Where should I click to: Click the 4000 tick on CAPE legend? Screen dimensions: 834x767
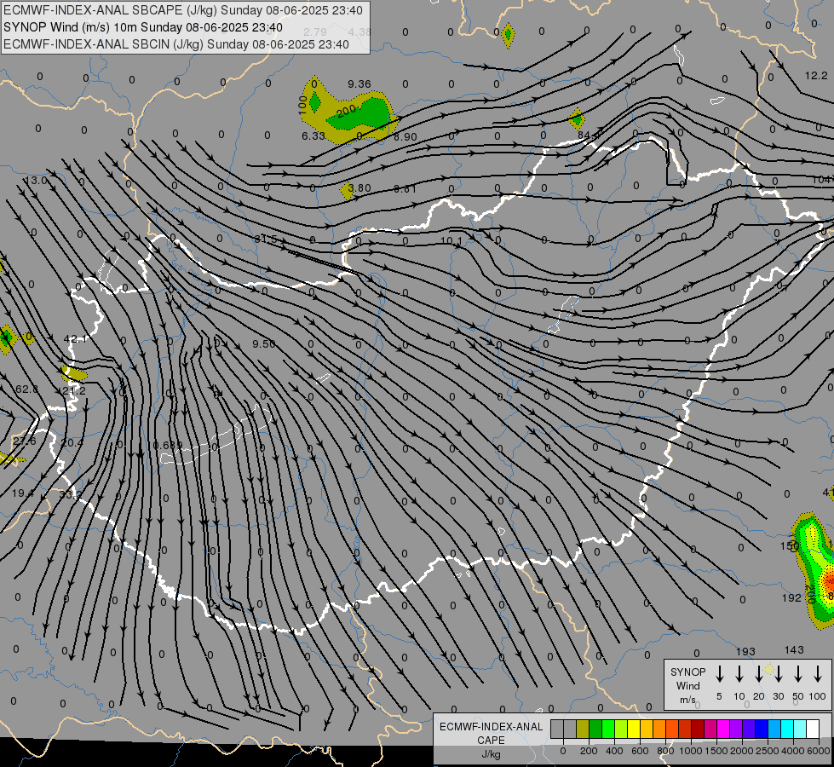(793, 751)
